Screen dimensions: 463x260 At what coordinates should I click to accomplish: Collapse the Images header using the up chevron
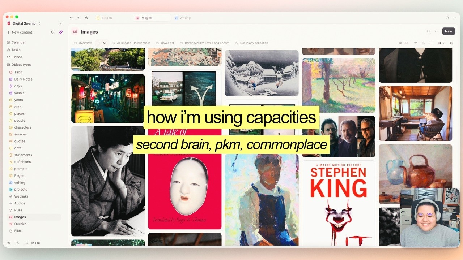[x=436, y=31]
